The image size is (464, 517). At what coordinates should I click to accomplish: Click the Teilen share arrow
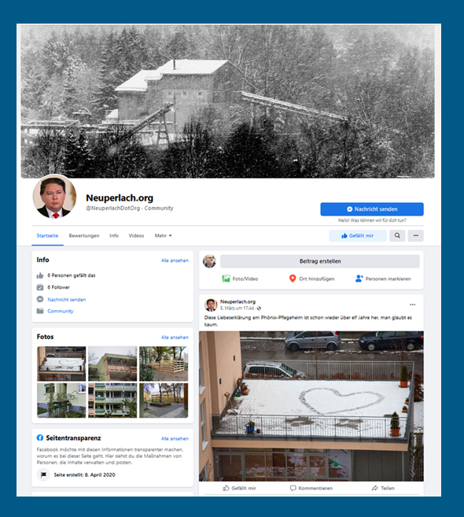374,488
